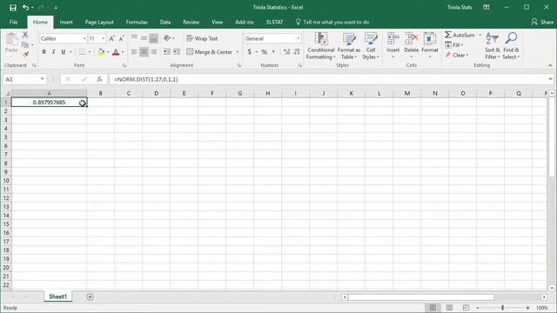The width and height of the screenshot is (557, 313).
Task: Click the Paste icon
Action: 11,39
